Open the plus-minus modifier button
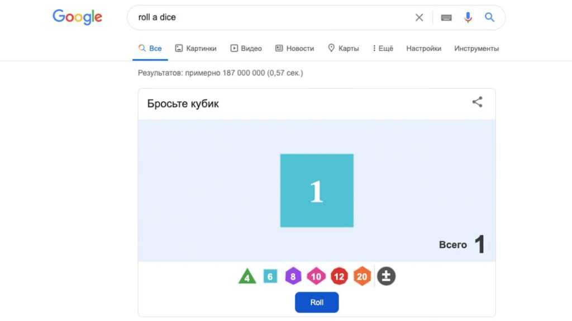572x321 pixels. click(386, 276)
